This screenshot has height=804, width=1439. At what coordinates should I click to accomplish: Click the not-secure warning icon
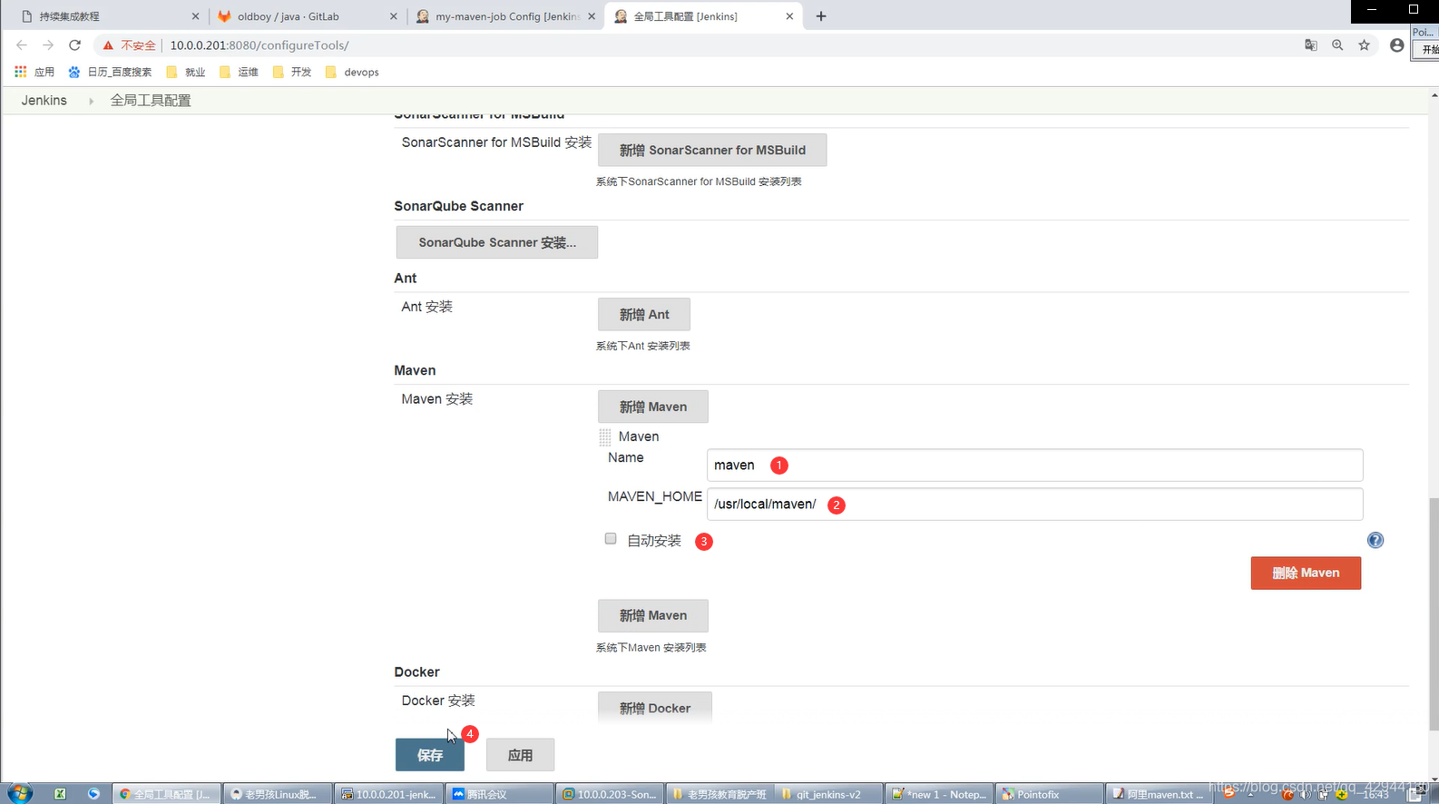tap(108, 45)
